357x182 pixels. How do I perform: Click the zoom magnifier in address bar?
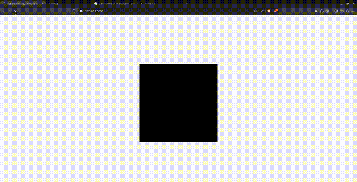(256, 11)
